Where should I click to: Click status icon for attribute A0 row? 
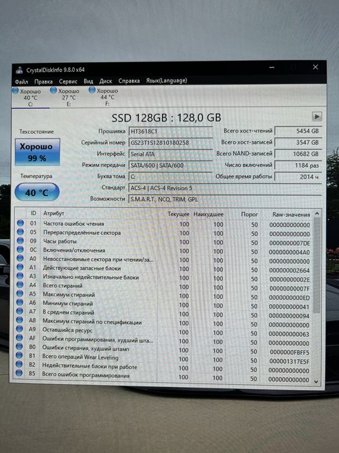20,258
